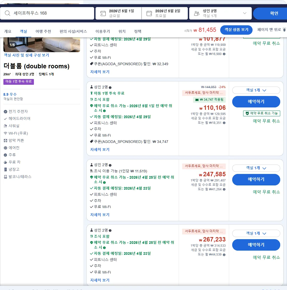Open the 위치 tab
This screenshot has width=287, height=290.
(122, 32)
